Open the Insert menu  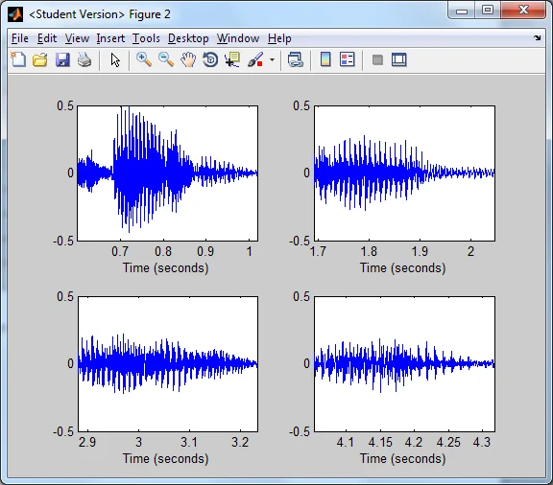(x=110, y=38)
